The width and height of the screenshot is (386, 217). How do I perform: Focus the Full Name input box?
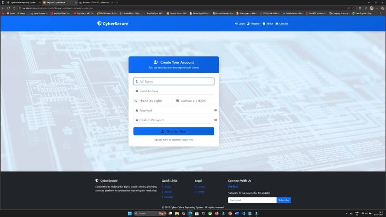tap(173, 81)
